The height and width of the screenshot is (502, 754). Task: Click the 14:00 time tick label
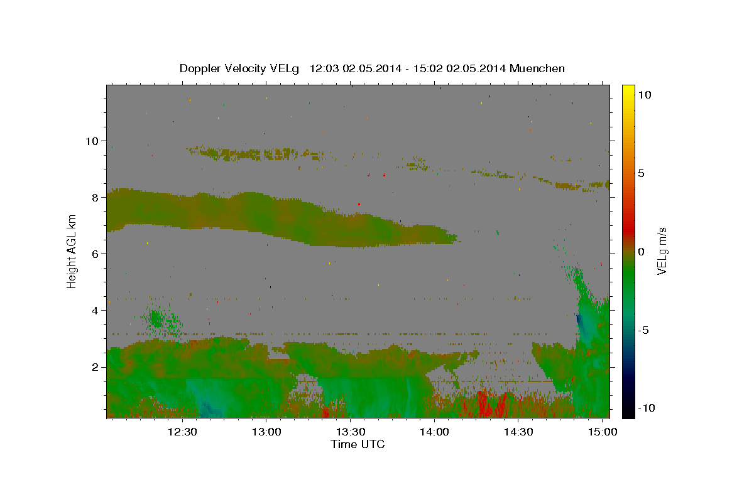(434, 432)
